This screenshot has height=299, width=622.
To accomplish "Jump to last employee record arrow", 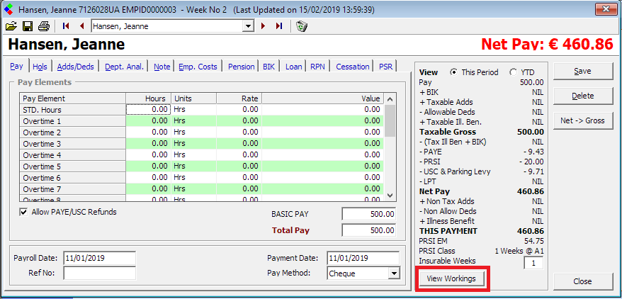I will (x=279, y=26).
